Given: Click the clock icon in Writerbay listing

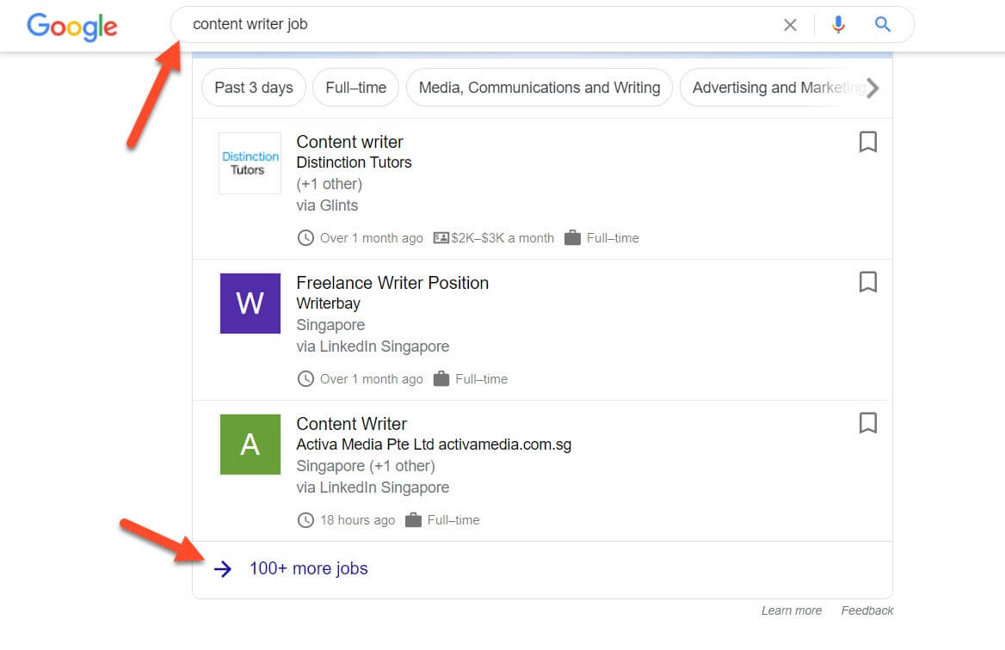Looking at the screenshot, I should pos(305,379).
